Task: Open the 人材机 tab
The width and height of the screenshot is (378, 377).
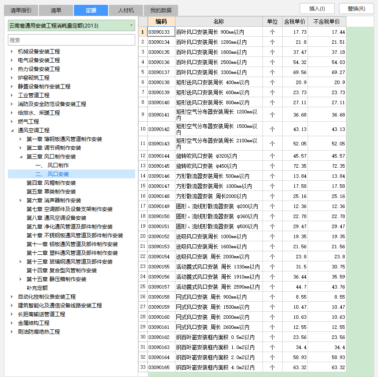Action: pos(126,11)
